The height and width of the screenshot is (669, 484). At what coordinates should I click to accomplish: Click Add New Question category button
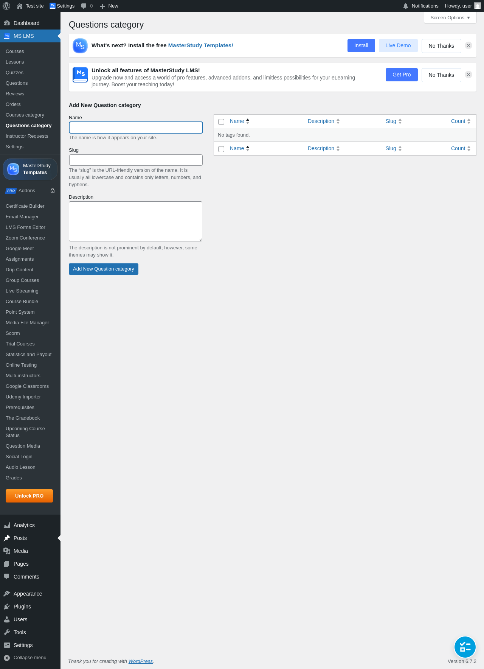pos(104,269)
